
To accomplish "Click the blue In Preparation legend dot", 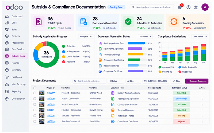I will 63,52.
